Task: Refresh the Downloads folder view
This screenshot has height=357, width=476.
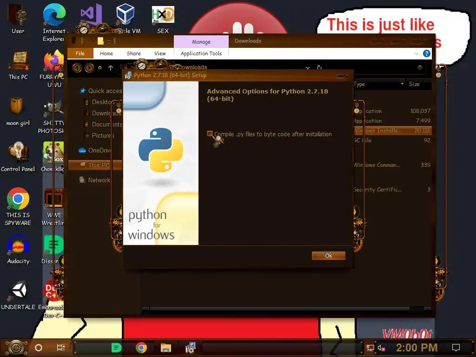Action: [319, 67]
